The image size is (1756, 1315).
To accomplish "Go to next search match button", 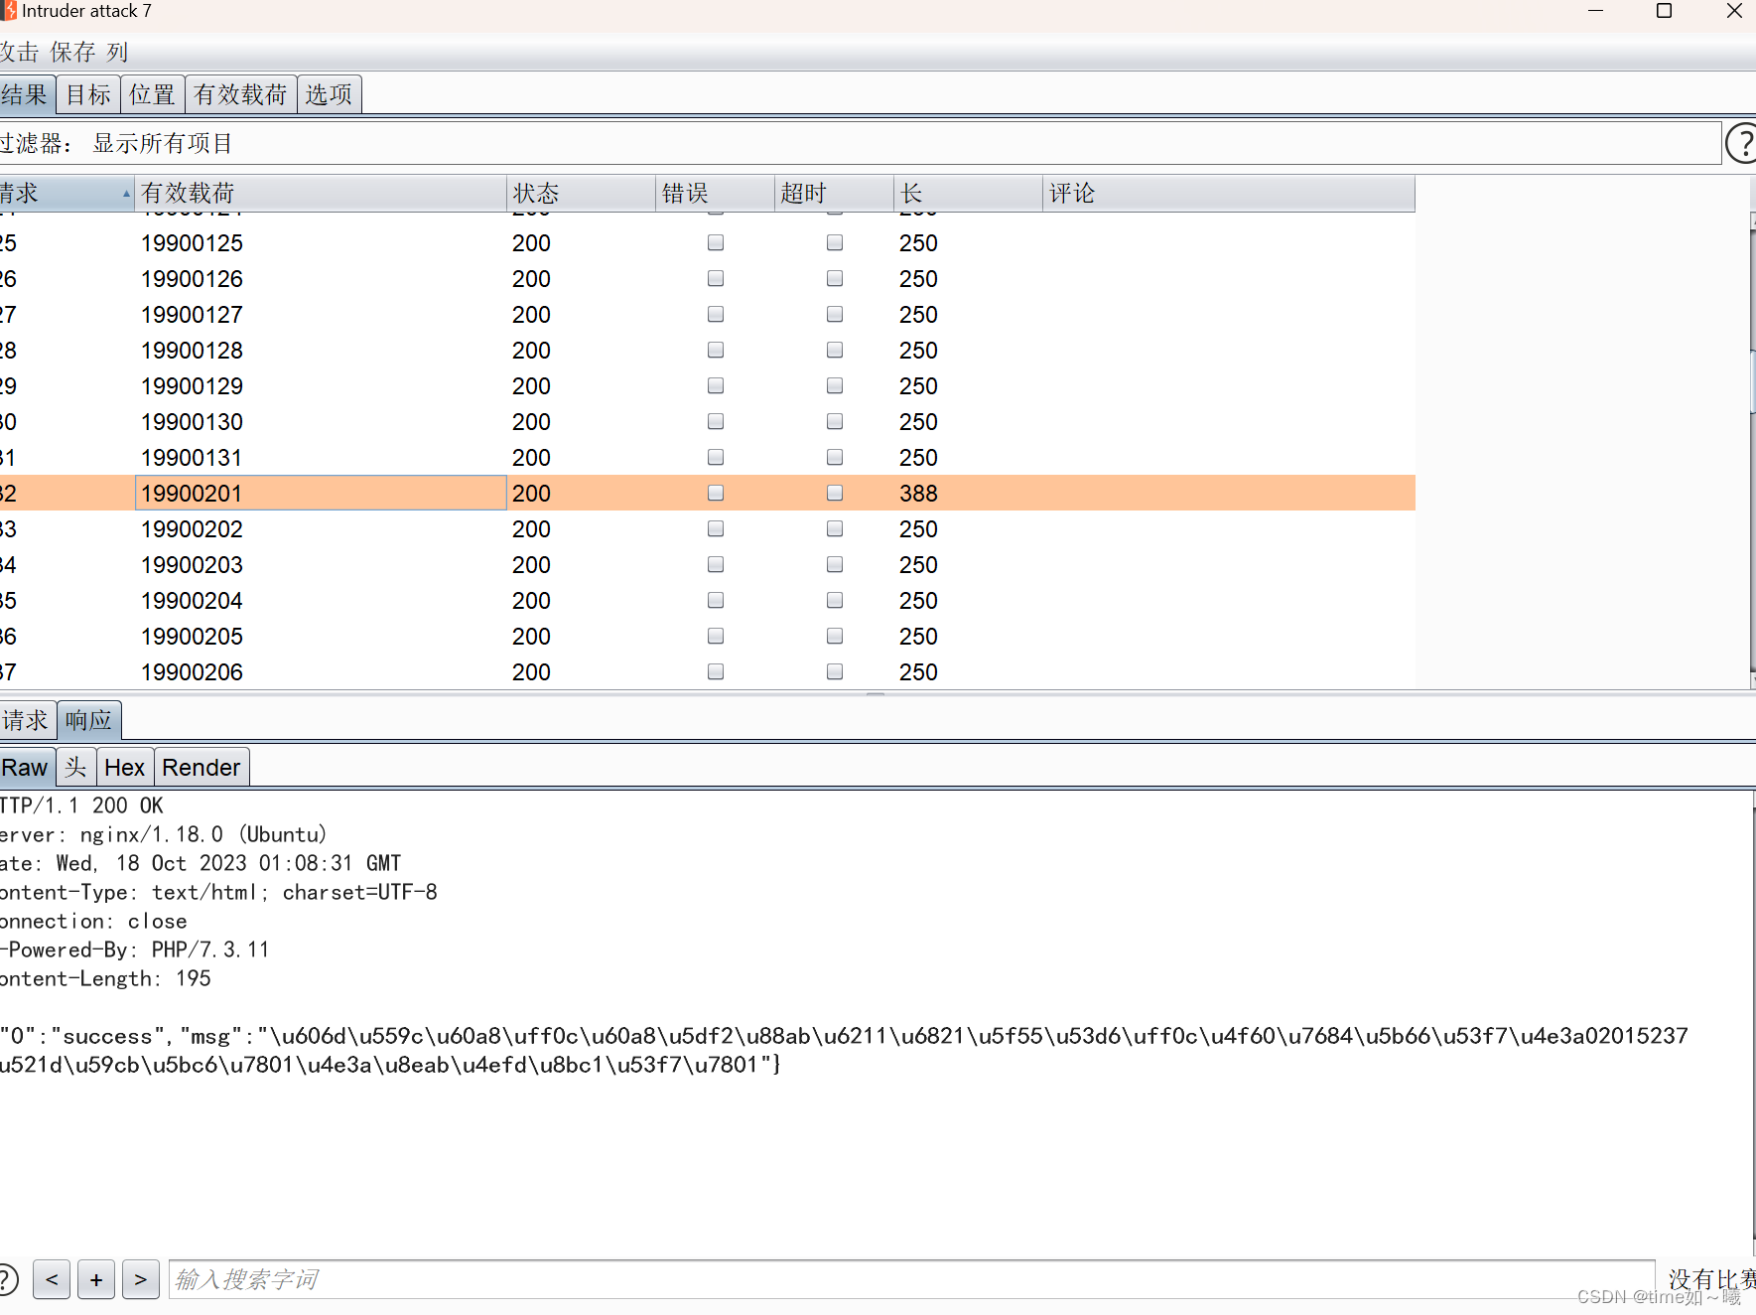I will [x=141, y=1279].
